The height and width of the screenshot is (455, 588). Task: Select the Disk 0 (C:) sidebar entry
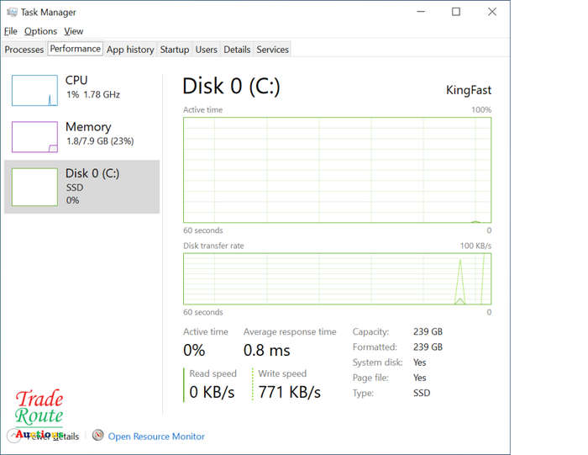coord(81,187)
